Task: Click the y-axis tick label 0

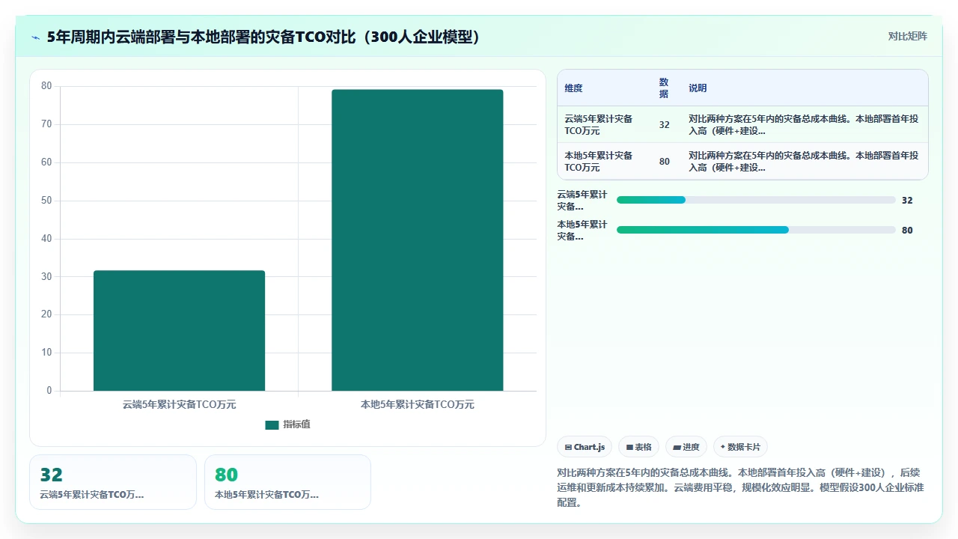Action: click(49, 391)
